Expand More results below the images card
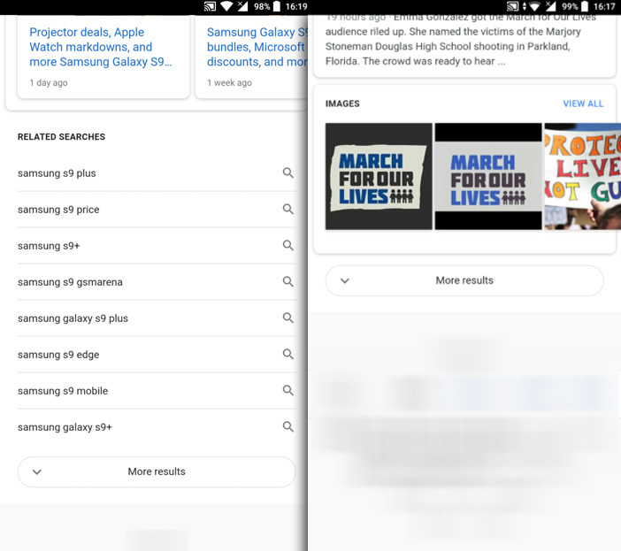This screenshot has height=551, width=621. (464, 281)
